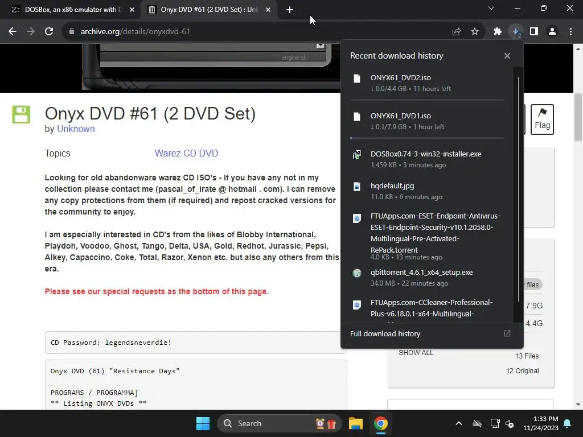Show hidden system tray icons
583x437 pixels.
[459, 423]
